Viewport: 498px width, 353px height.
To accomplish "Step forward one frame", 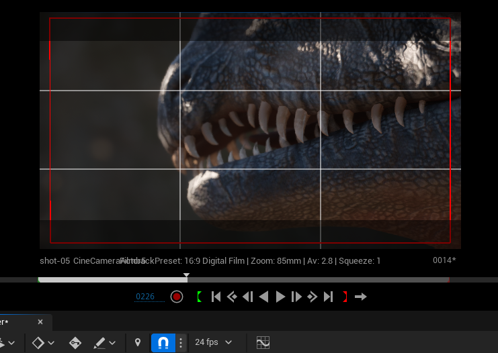I will 296,297.
